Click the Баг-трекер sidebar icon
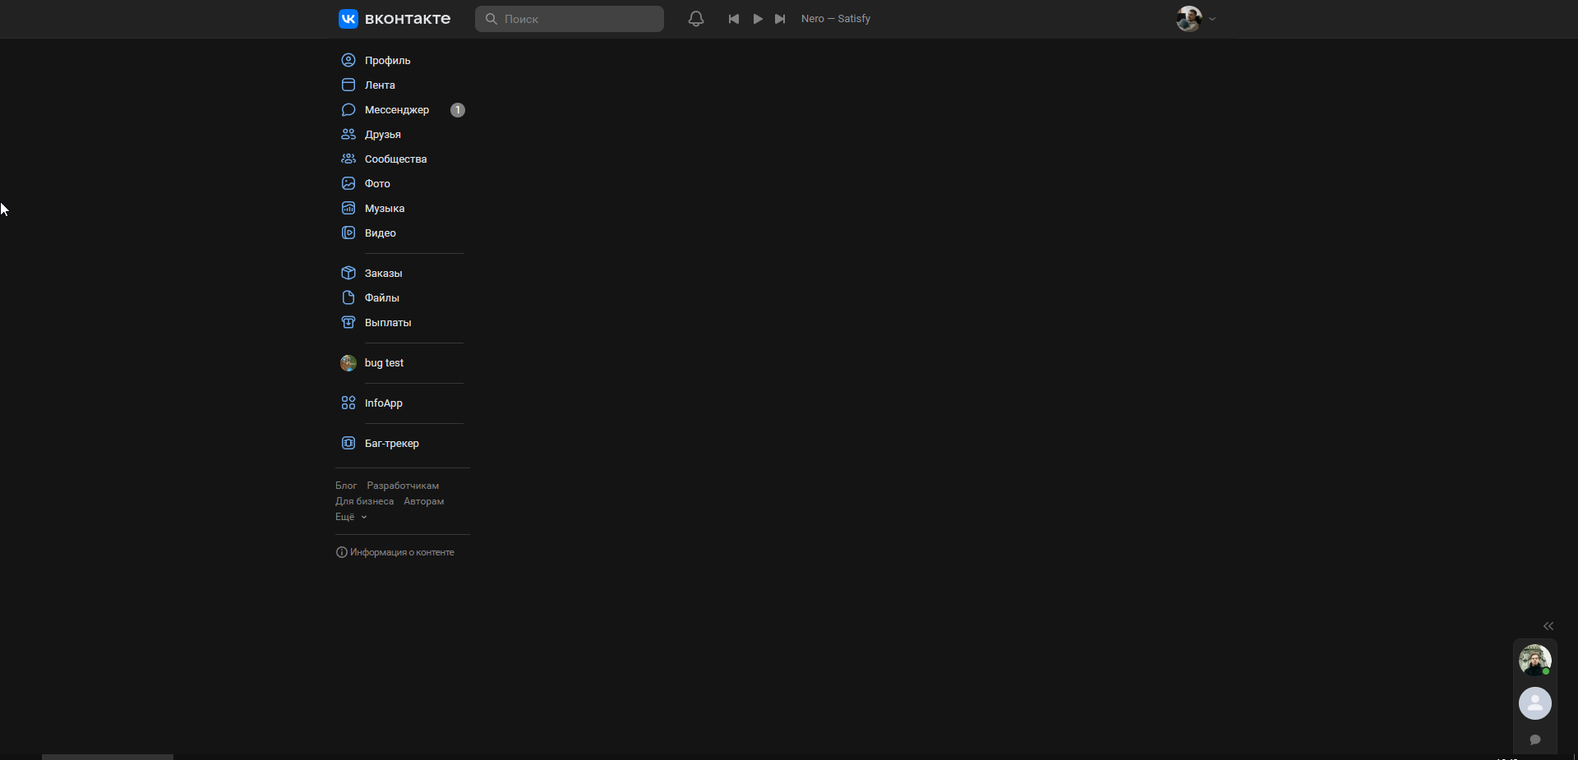Viewport: 1578px width, 760px height. [348, 443]
